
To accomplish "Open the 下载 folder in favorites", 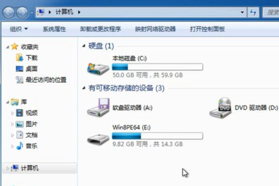I will (31, 58).
